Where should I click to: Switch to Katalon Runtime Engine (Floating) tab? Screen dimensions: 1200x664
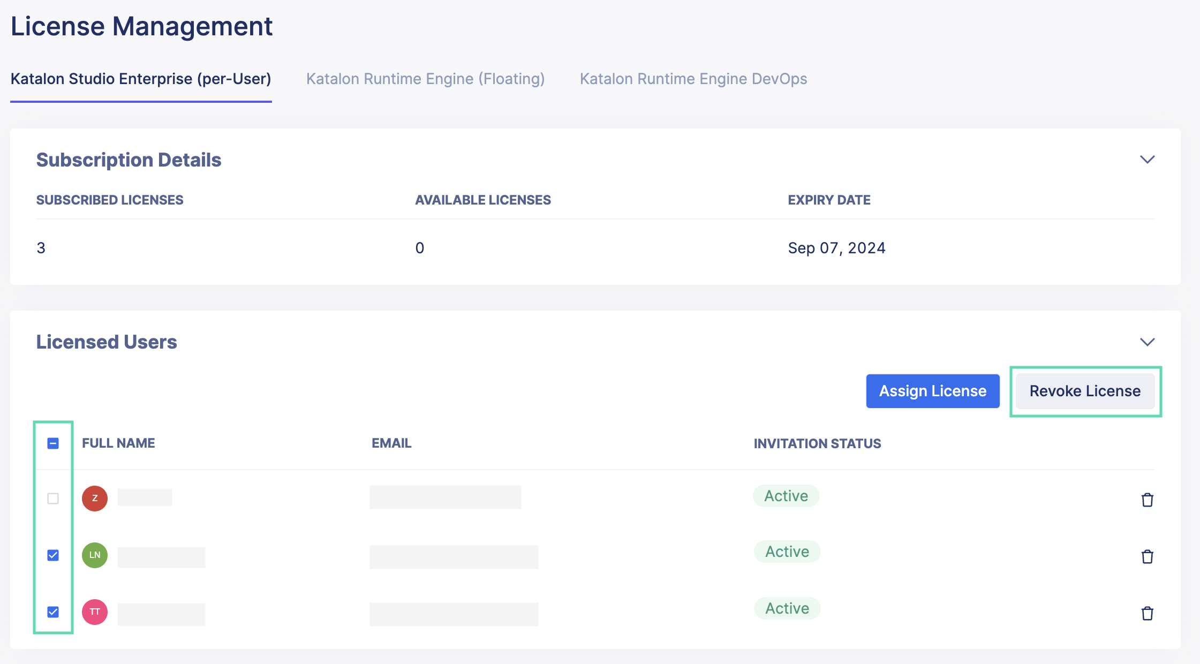[425, 79]
